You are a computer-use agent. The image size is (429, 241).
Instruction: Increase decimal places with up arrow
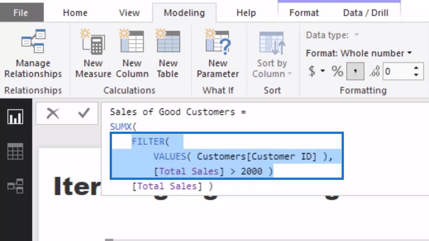point(416,68)
